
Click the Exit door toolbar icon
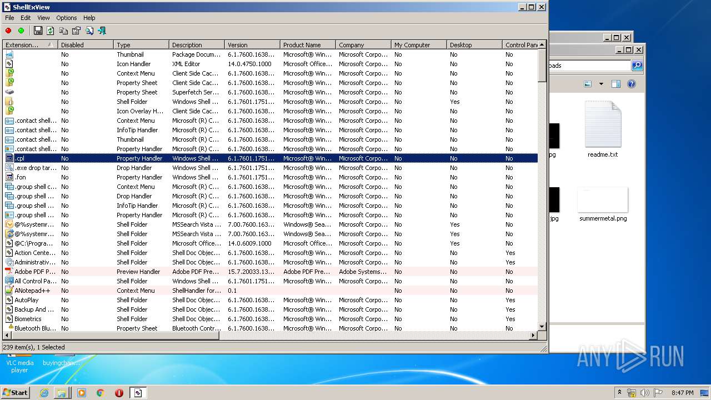(102, 31)
